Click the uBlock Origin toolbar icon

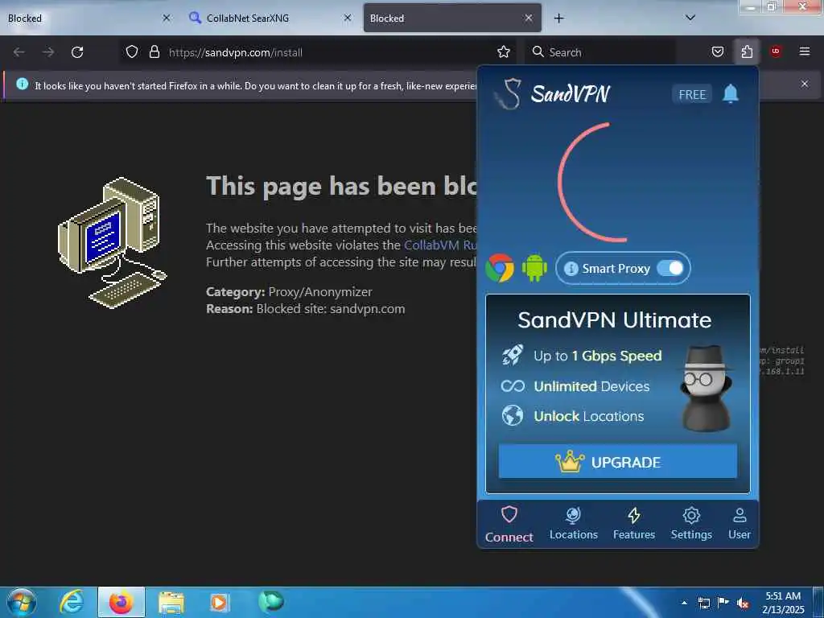coord(776,51)
